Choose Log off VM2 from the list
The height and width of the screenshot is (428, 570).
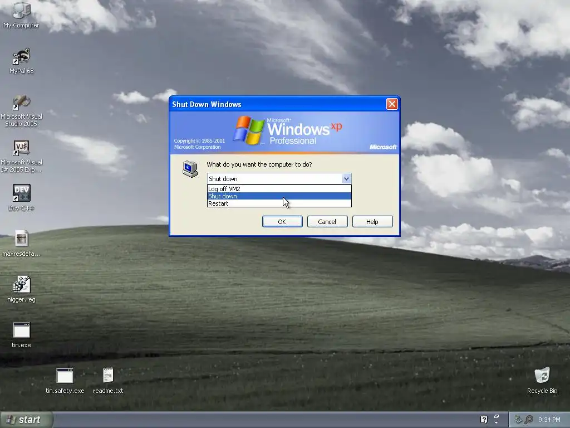(279, 189)
